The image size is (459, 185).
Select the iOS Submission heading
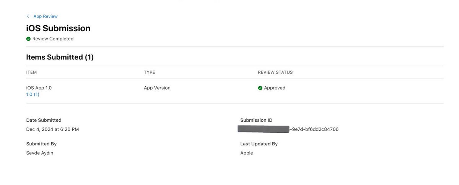point(58,28)
